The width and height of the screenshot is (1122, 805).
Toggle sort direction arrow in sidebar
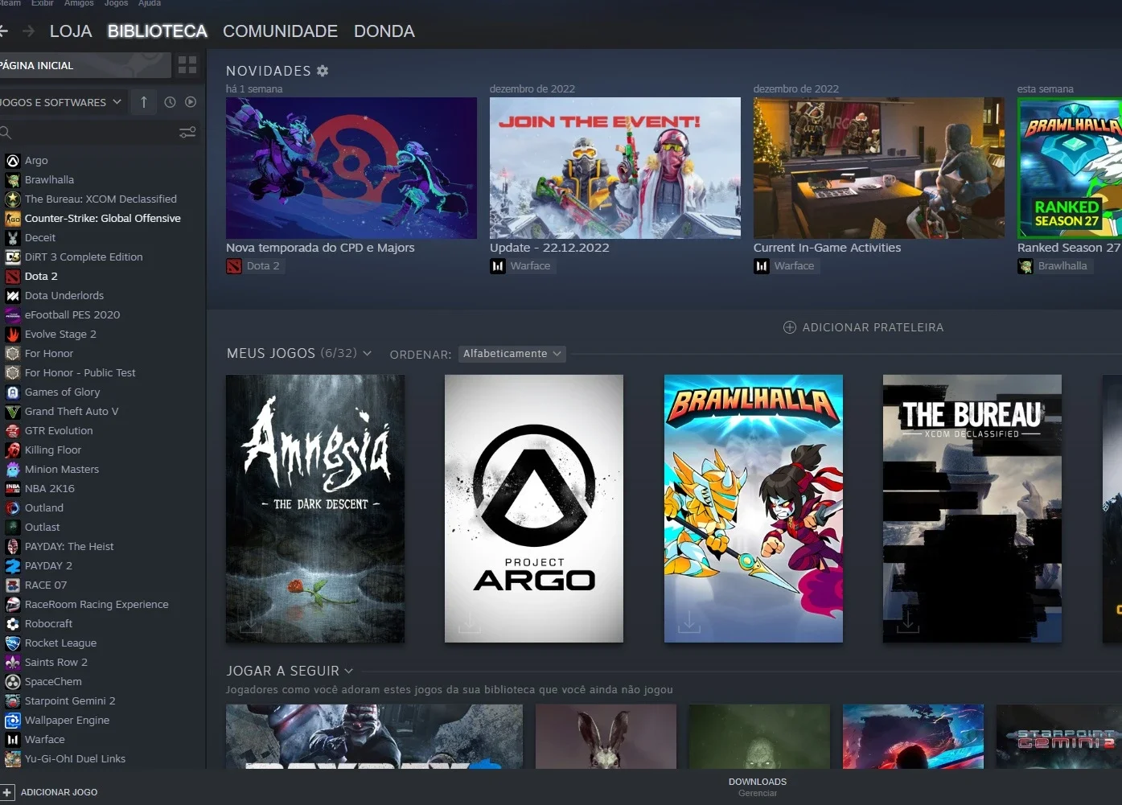tap(144, 102)
